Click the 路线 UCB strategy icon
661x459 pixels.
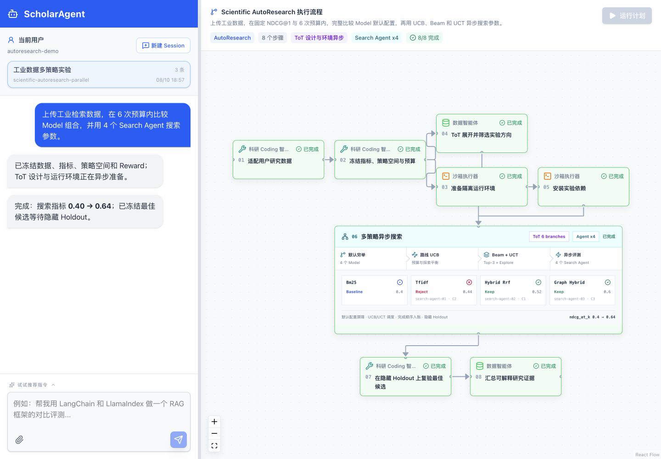point(415,255)
